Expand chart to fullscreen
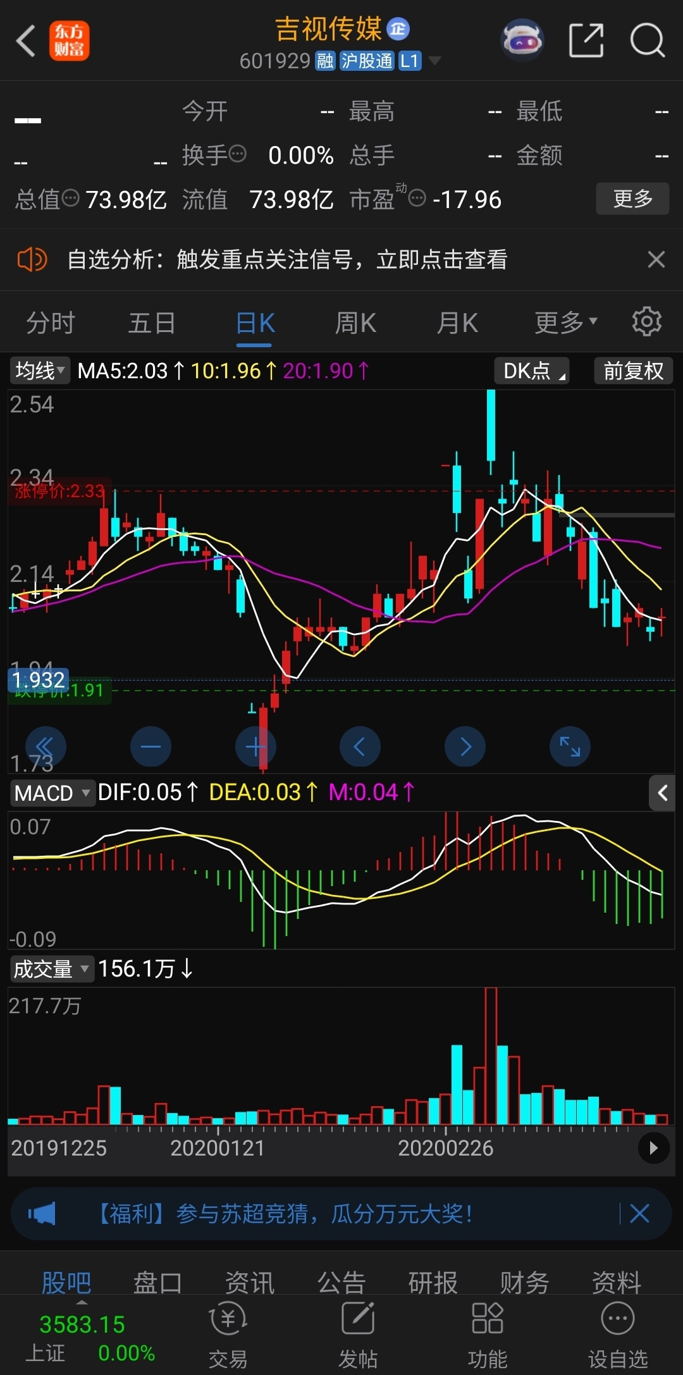 tap(570, 747)
